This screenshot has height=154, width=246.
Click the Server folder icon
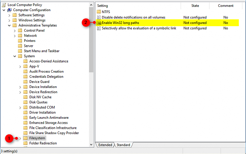point(20,46)
